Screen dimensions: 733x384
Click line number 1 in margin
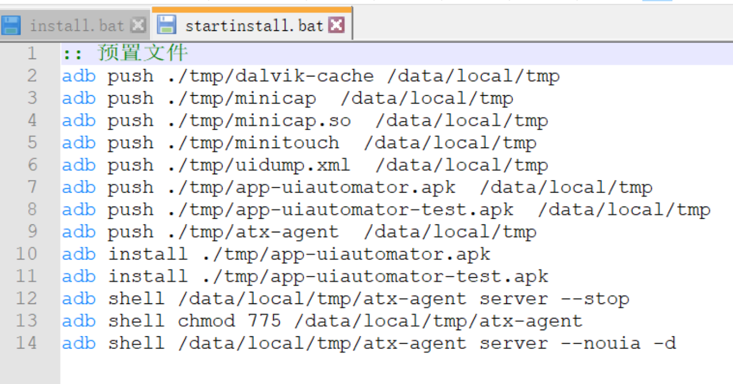[x=32, y=53]
